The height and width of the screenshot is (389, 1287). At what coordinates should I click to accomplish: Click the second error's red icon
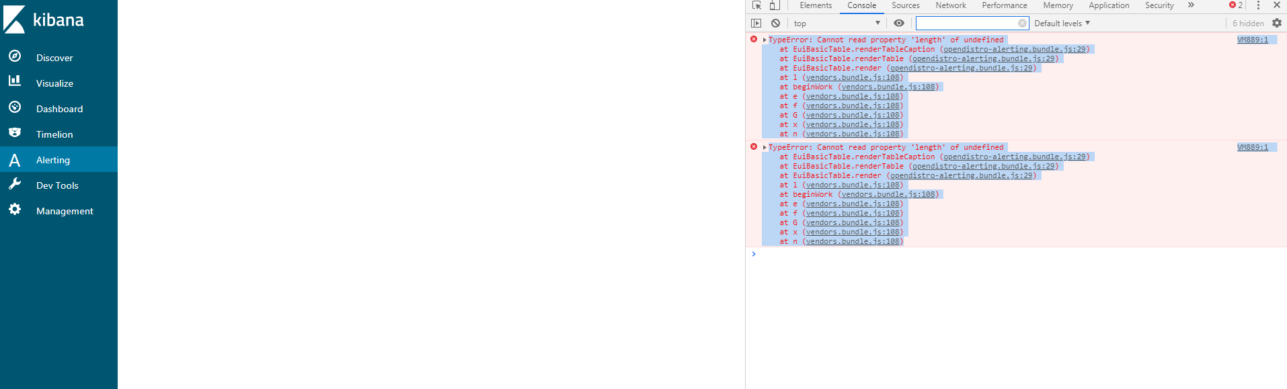click(x=754, y=146)
